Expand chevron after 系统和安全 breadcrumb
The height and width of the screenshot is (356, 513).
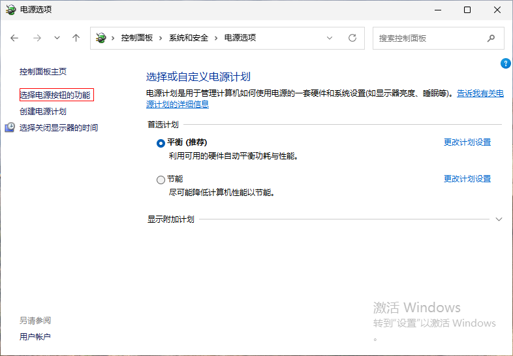coord(216,39)
